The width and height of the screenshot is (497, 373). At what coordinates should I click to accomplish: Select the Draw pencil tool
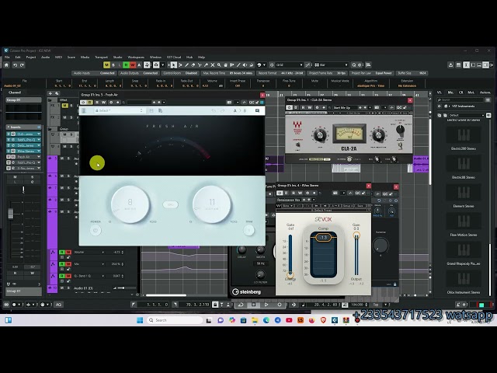point(186,65)
